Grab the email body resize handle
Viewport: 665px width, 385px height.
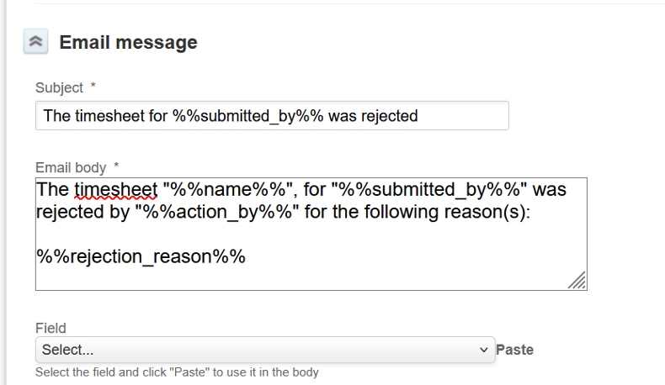click(577, 282)
